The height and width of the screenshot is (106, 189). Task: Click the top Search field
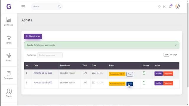pos(47,6)
